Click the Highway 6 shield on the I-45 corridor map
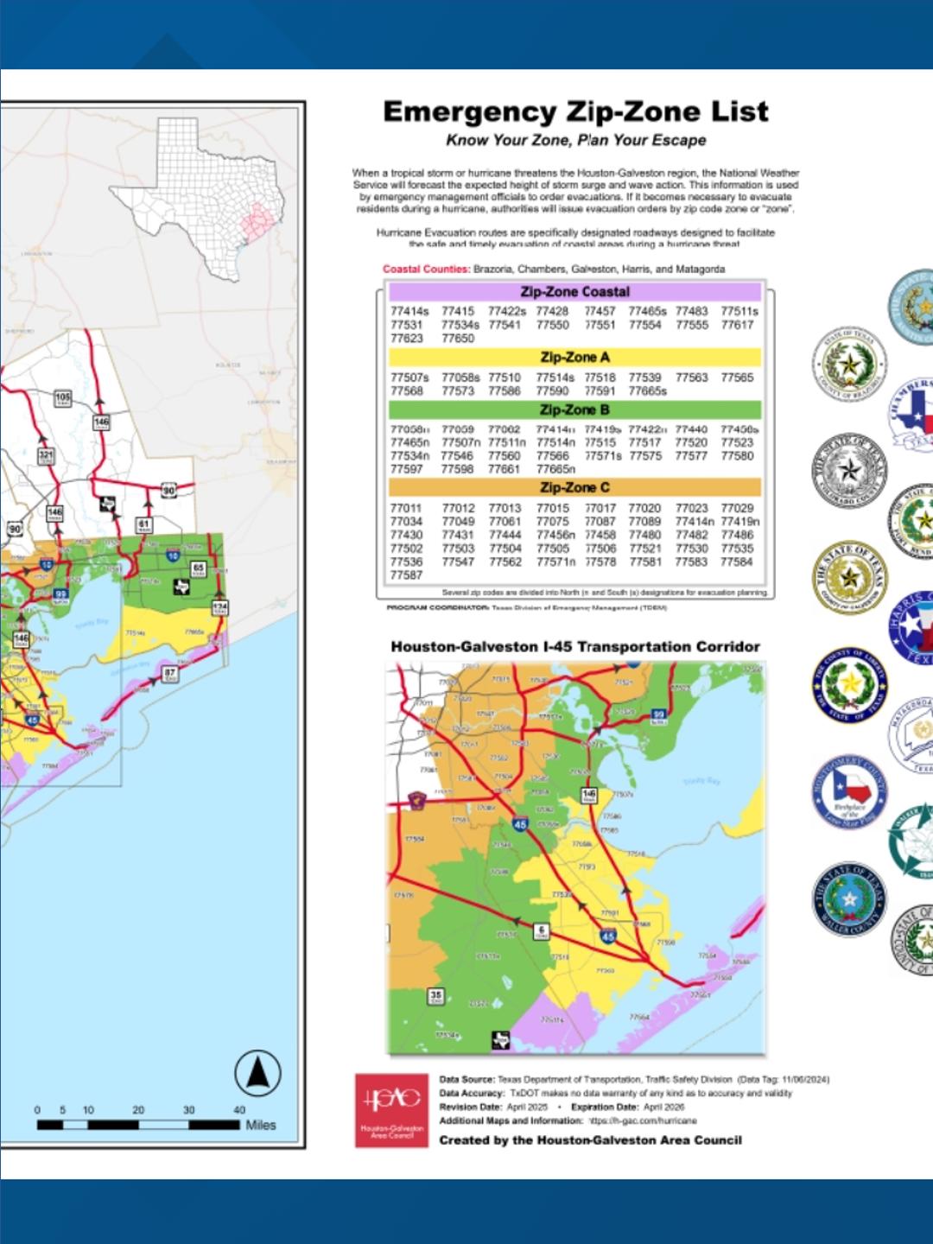 coord(541,931)
